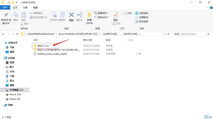Screen dimensions: 213x119
Task: Collapse the ribbon with chevron
Action: [207, 8]
